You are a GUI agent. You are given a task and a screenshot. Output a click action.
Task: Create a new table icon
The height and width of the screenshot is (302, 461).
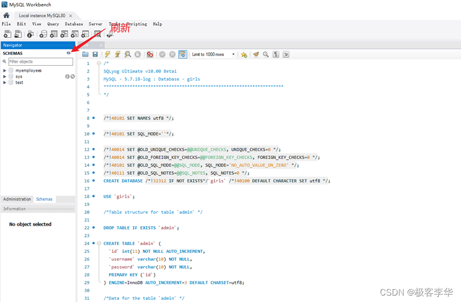point(54,34)
